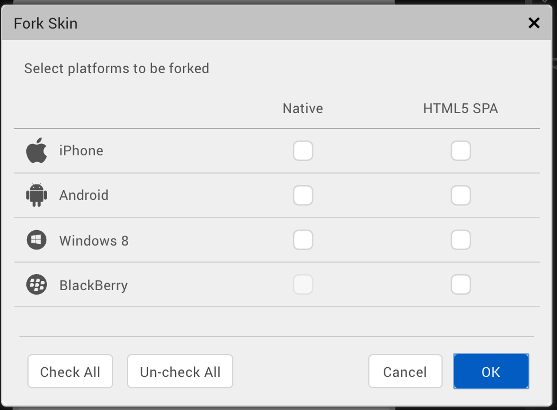Screen dimensions: 557x410
Task: Cancel the fork skin operation
Action: pyautogui.click(x=405, y=372)
